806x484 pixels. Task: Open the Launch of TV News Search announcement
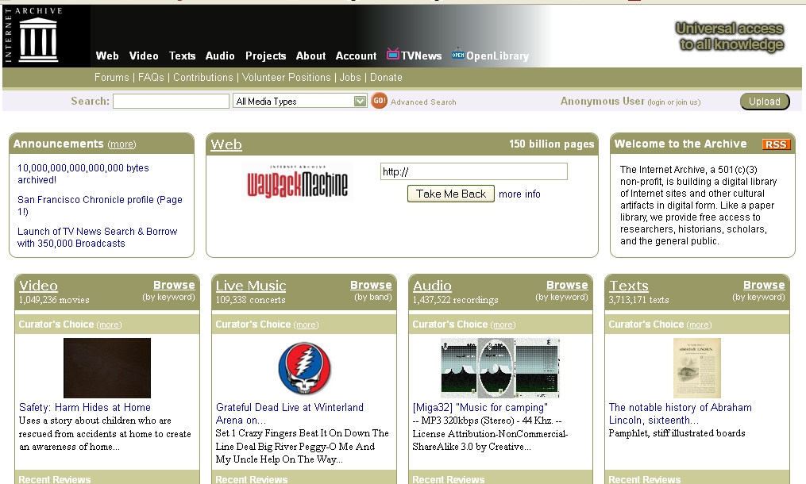pos(97,237)
